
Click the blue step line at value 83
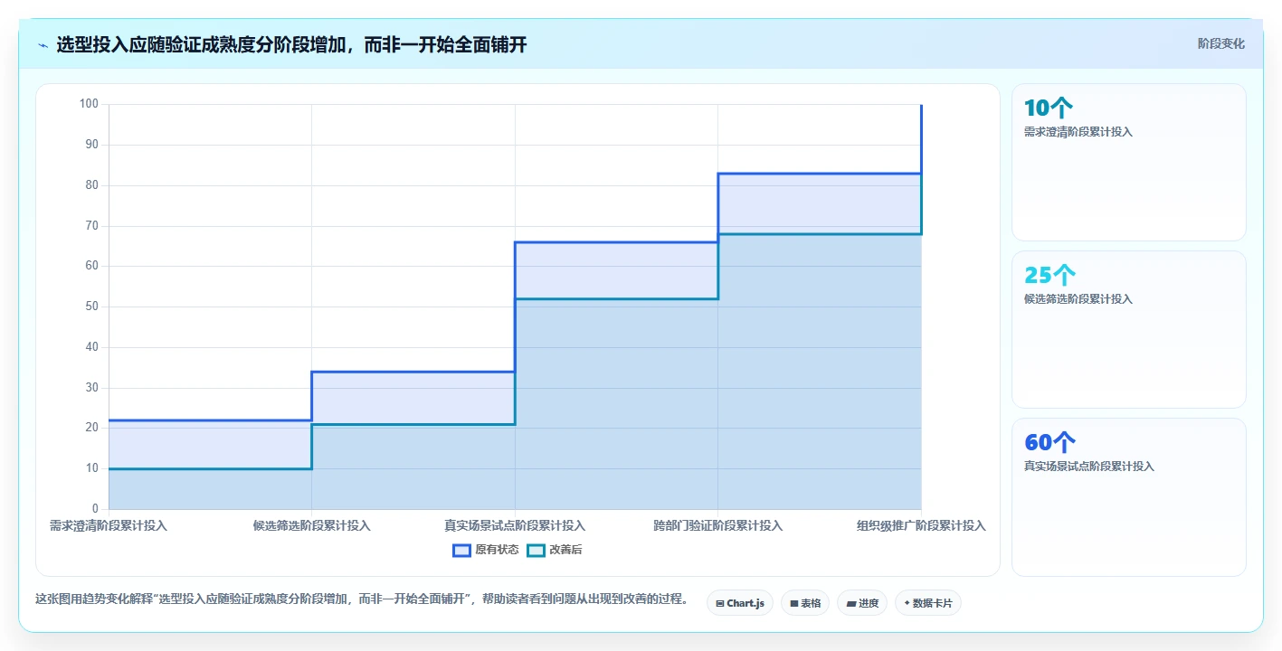click(820, 174)
